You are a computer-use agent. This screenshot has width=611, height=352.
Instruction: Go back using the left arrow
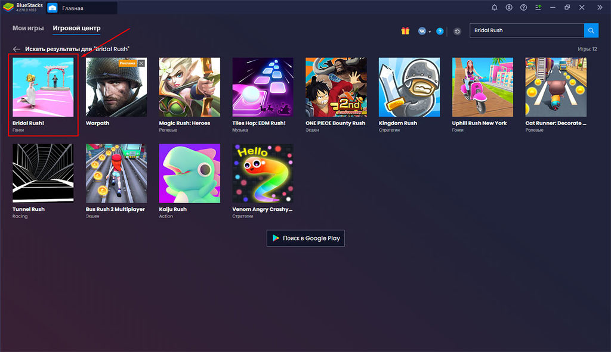(x=16, y=49)
